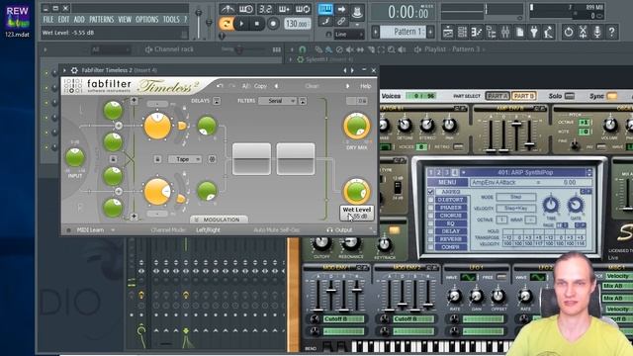This screenshot has width=633, height=356.
Task: Click previous pattern arrow left of Pattern 1
Action: tap(376, 32)
